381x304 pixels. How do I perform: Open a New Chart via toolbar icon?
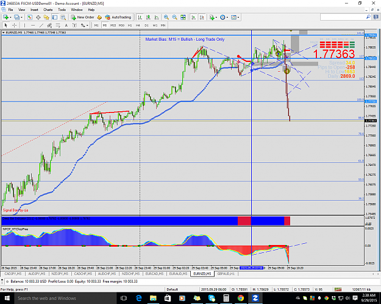coord(5,17)
